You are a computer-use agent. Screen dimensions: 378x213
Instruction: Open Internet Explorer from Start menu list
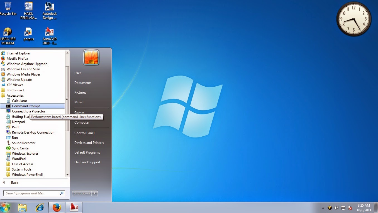click(33, 53)
